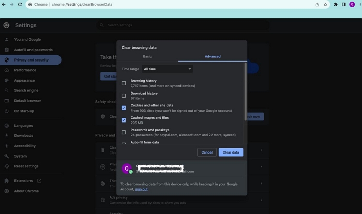Screen dimensions: 362x214
Task: Expand the Ads privacy row chevron
Action: (x=261, y=200)
